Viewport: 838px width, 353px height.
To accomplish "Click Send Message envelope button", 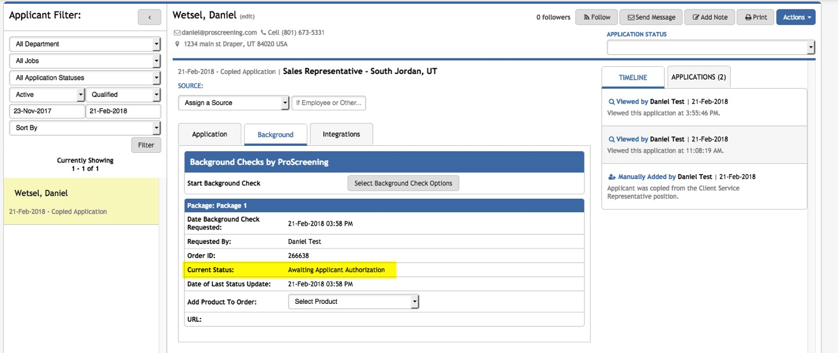I will [x=651, y=17].
